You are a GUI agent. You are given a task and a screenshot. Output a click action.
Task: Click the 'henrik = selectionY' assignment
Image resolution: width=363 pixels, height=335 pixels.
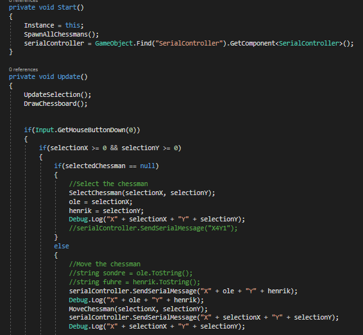(x=106, y=210)
